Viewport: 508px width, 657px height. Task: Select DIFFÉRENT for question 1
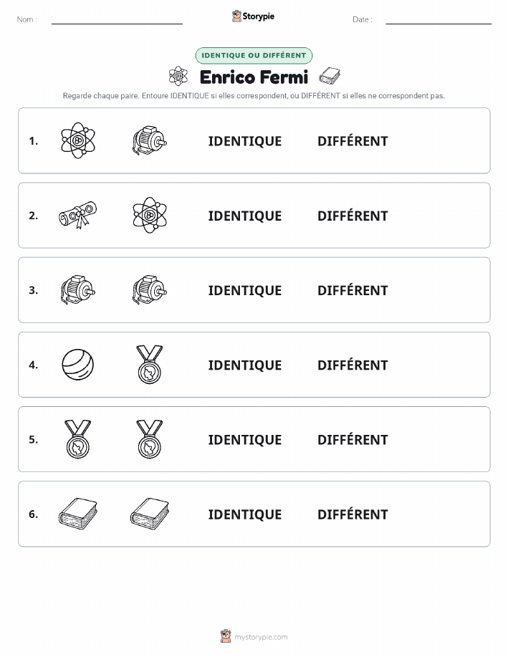353,141
